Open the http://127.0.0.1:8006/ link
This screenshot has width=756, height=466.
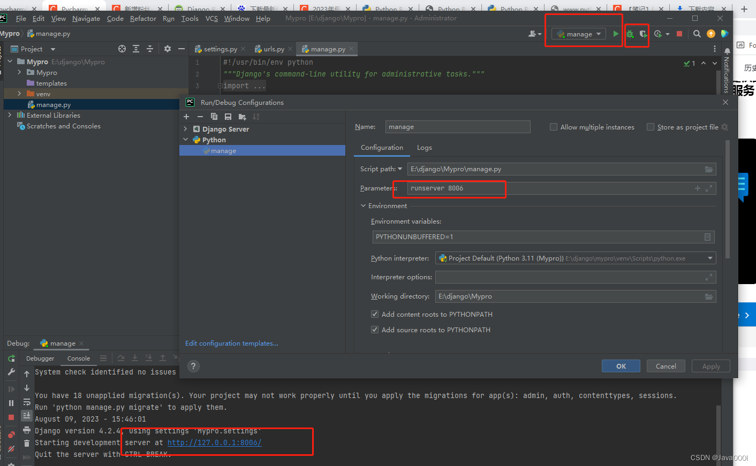click(x=214, y=442)
